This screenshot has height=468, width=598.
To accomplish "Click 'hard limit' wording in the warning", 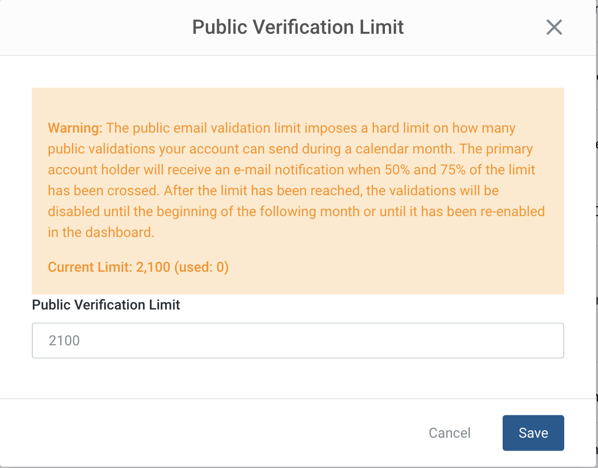I will pyautogui.click(x=394, y=128).
